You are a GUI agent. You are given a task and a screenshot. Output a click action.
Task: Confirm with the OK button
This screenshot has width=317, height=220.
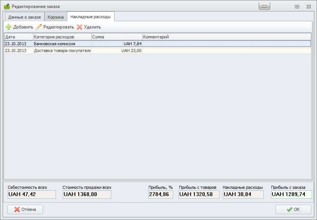[x=293, y=209]
